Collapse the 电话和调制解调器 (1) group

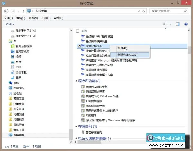(76, 138)
